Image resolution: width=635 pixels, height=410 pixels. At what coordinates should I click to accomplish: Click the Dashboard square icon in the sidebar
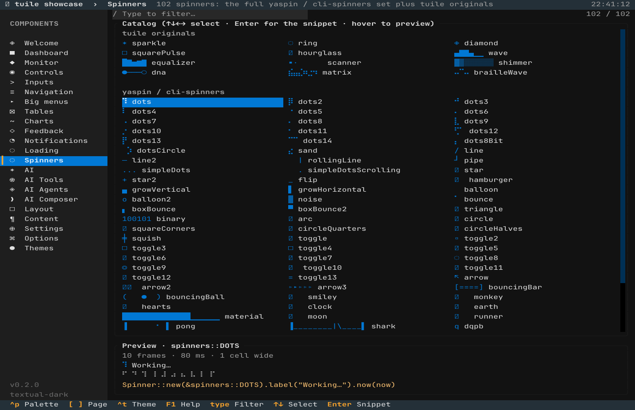(12, 53)
